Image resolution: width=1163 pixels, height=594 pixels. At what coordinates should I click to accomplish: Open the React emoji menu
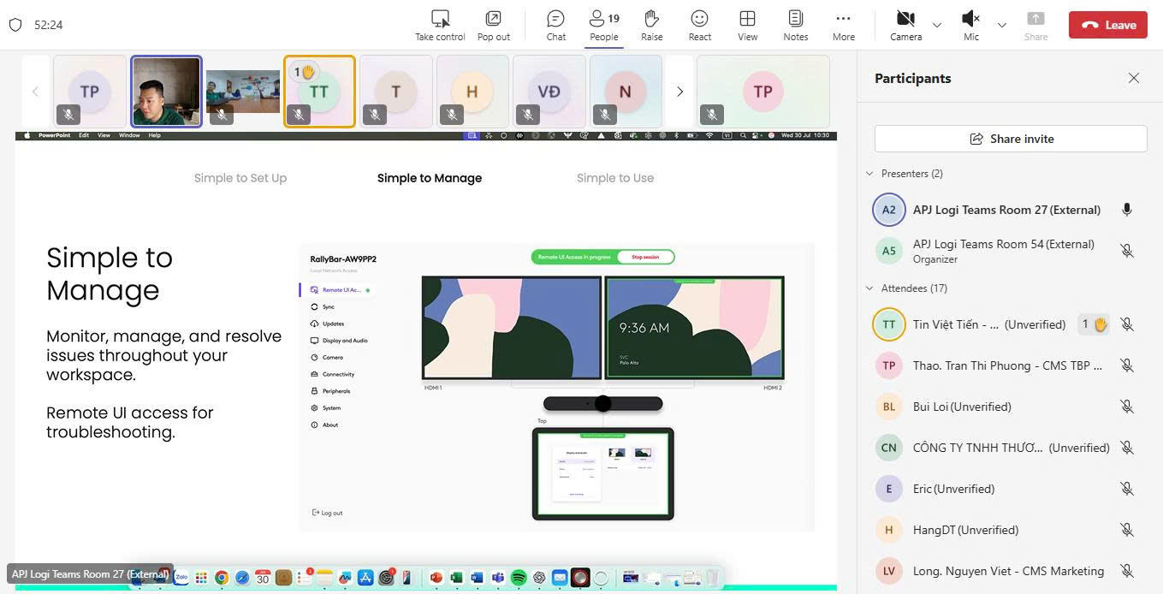point(699,19)
